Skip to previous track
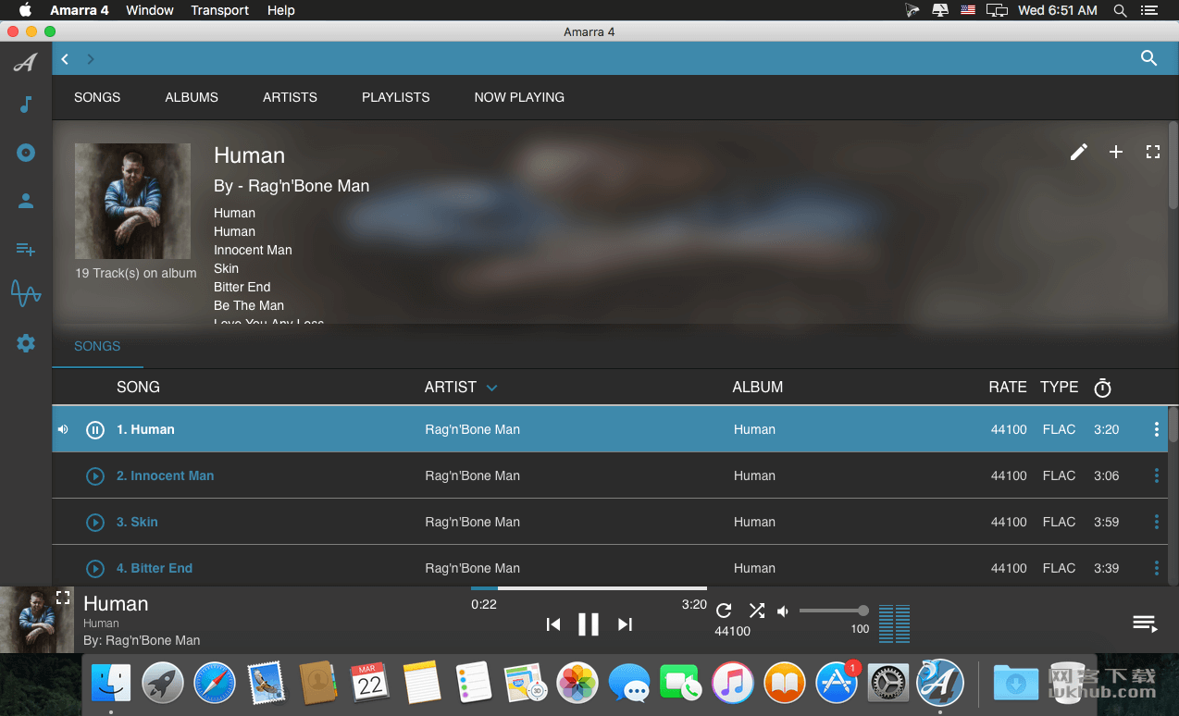The width and height of the screenshot is (1179, 716). pos(553,624)
